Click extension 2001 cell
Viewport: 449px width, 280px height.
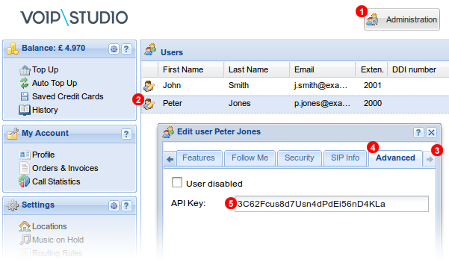point(373,85)
